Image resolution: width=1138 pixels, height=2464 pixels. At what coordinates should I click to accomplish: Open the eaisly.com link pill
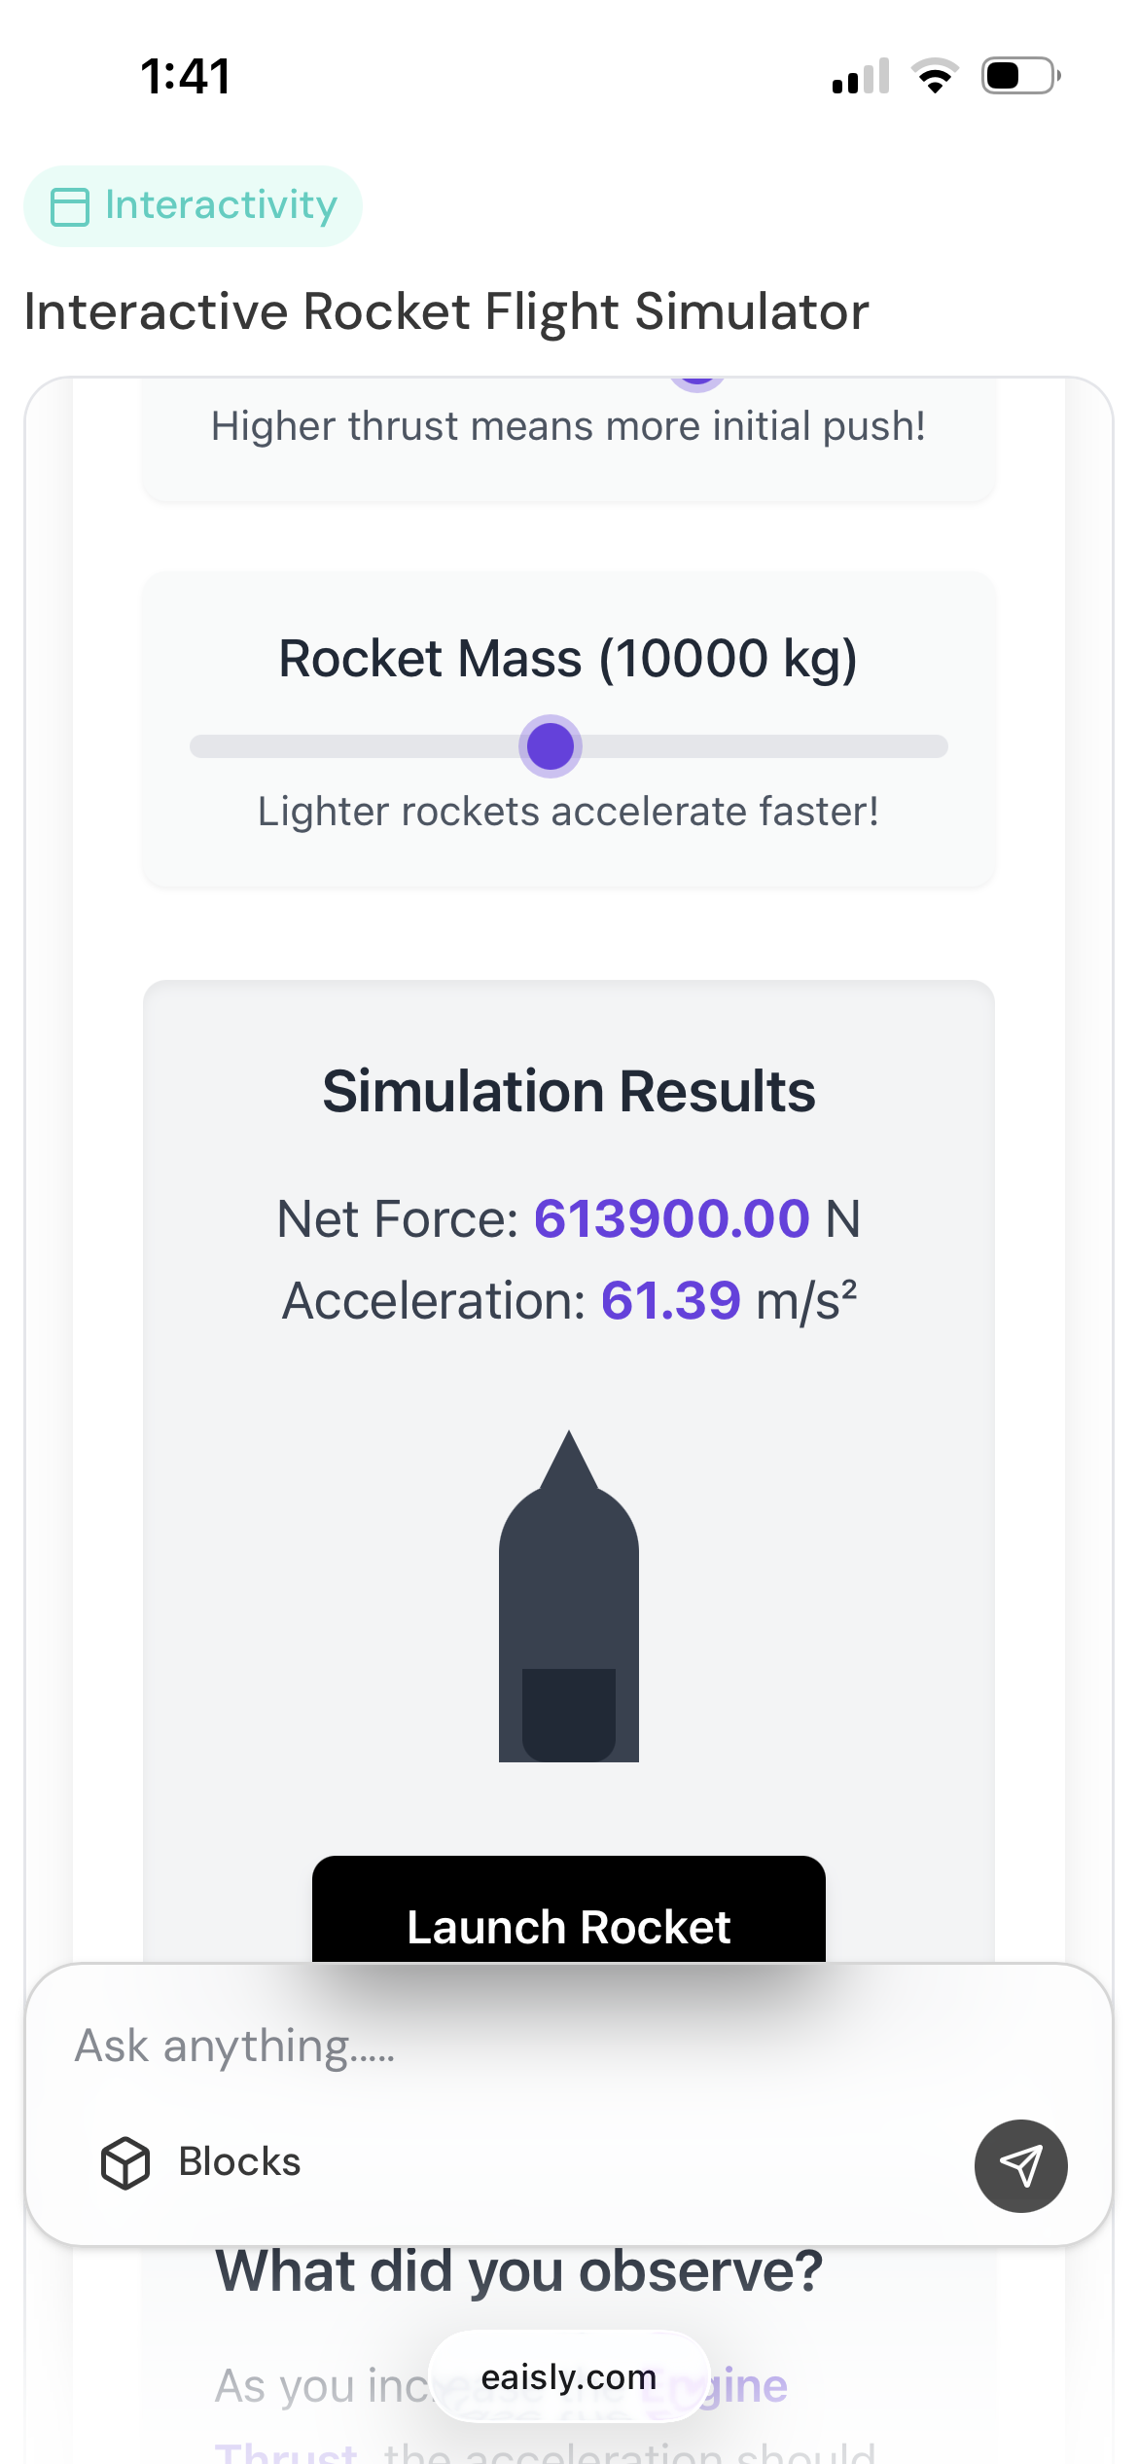point(569,2377)
